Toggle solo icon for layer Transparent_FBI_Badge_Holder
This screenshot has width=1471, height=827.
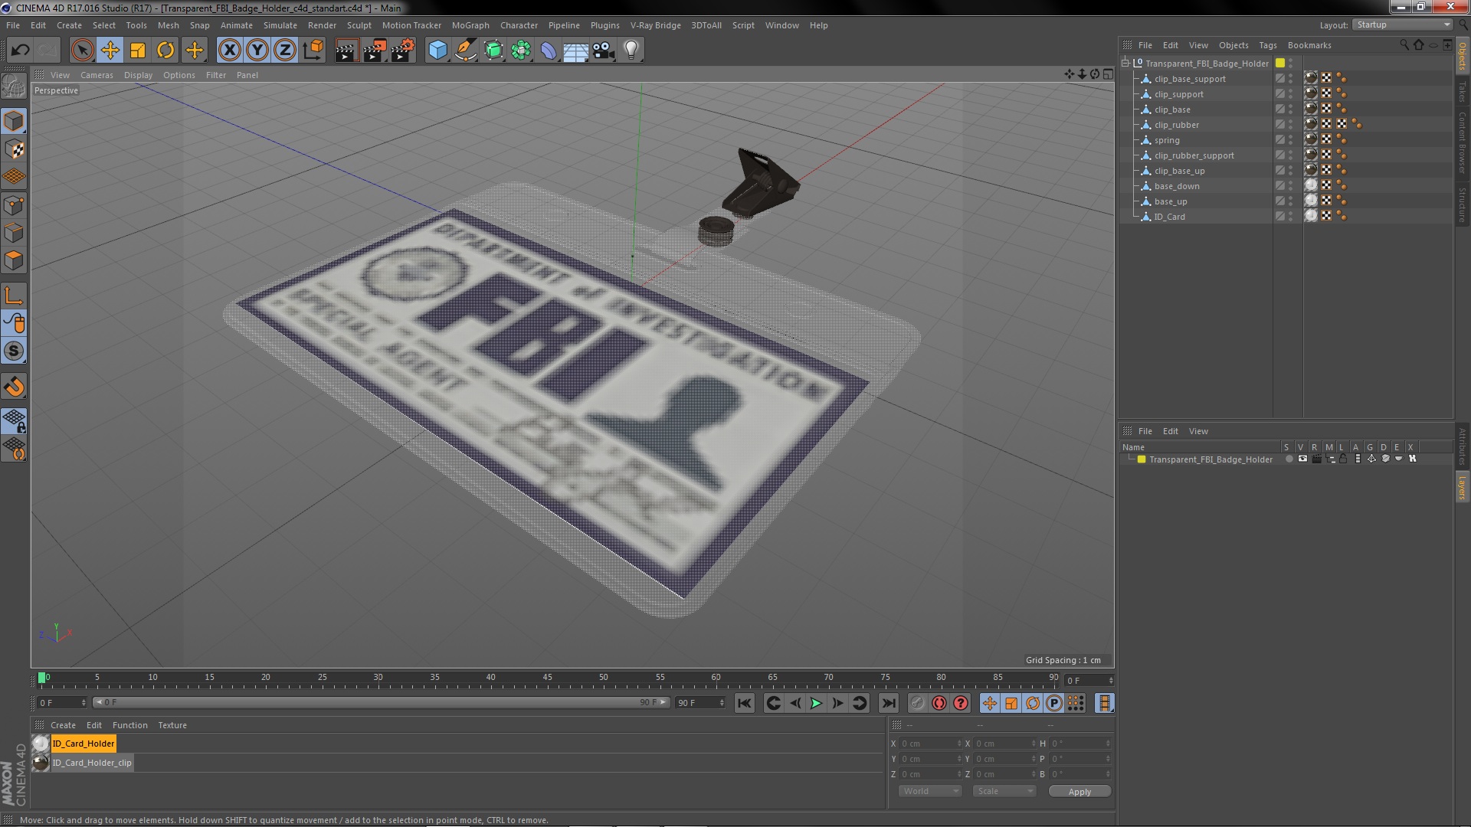click(1289, 459)
